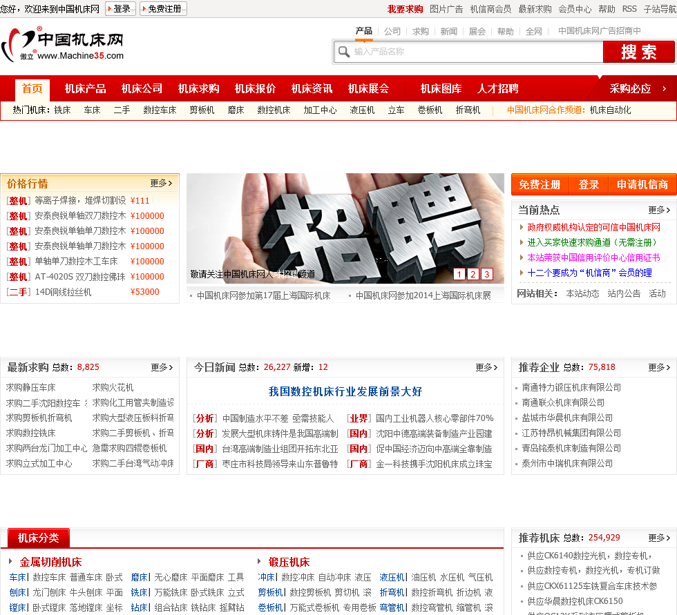Open 机床图库 navigation item
The width and height of the screenshot is (677, 615).
pyautogui.click(x=441, y=89)
